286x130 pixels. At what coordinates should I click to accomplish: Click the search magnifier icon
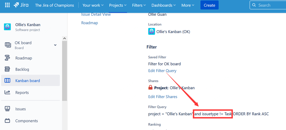254,5
